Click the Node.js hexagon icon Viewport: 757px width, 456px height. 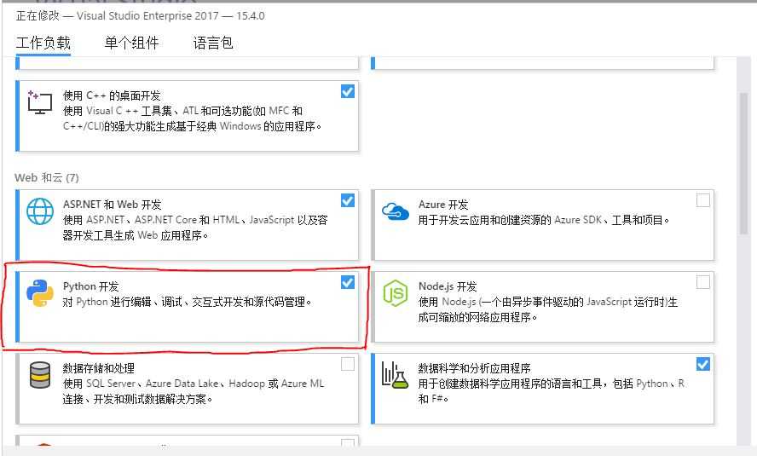pos(396,293)
